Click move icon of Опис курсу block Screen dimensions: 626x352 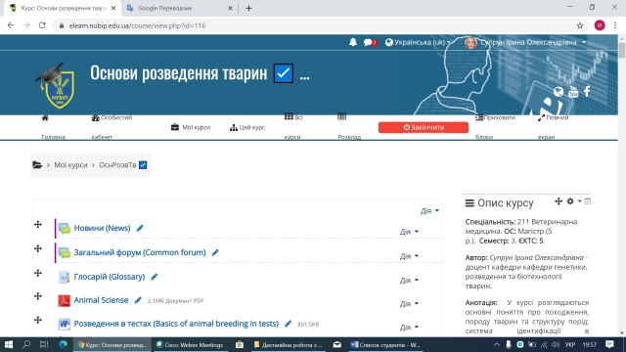(559, 201)
